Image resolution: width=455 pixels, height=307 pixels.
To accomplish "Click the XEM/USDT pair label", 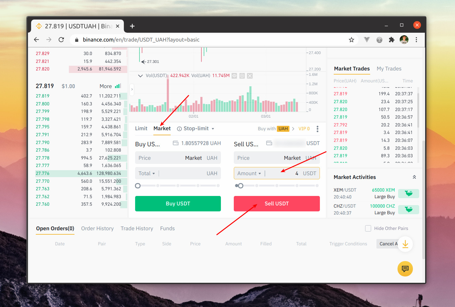I will [x=345, y=190].
